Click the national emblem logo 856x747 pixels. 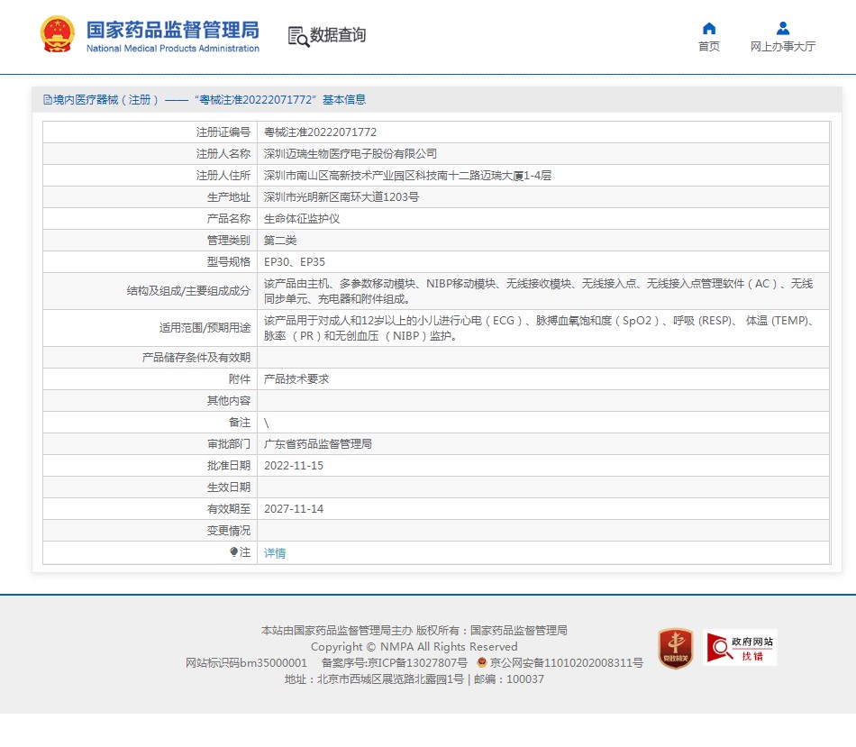click(x=58, y=34)
